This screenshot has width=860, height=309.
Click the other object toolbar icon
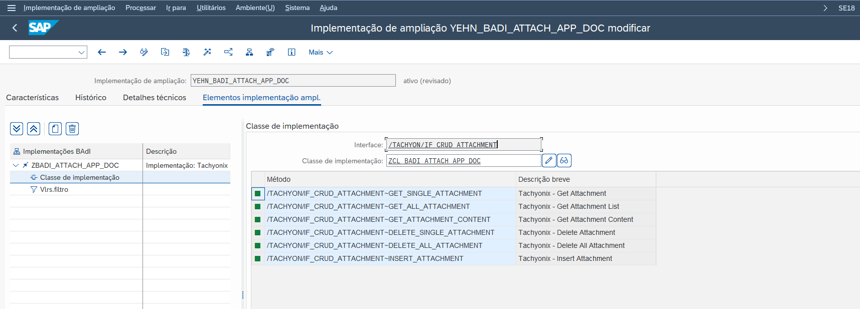(165, 52)
